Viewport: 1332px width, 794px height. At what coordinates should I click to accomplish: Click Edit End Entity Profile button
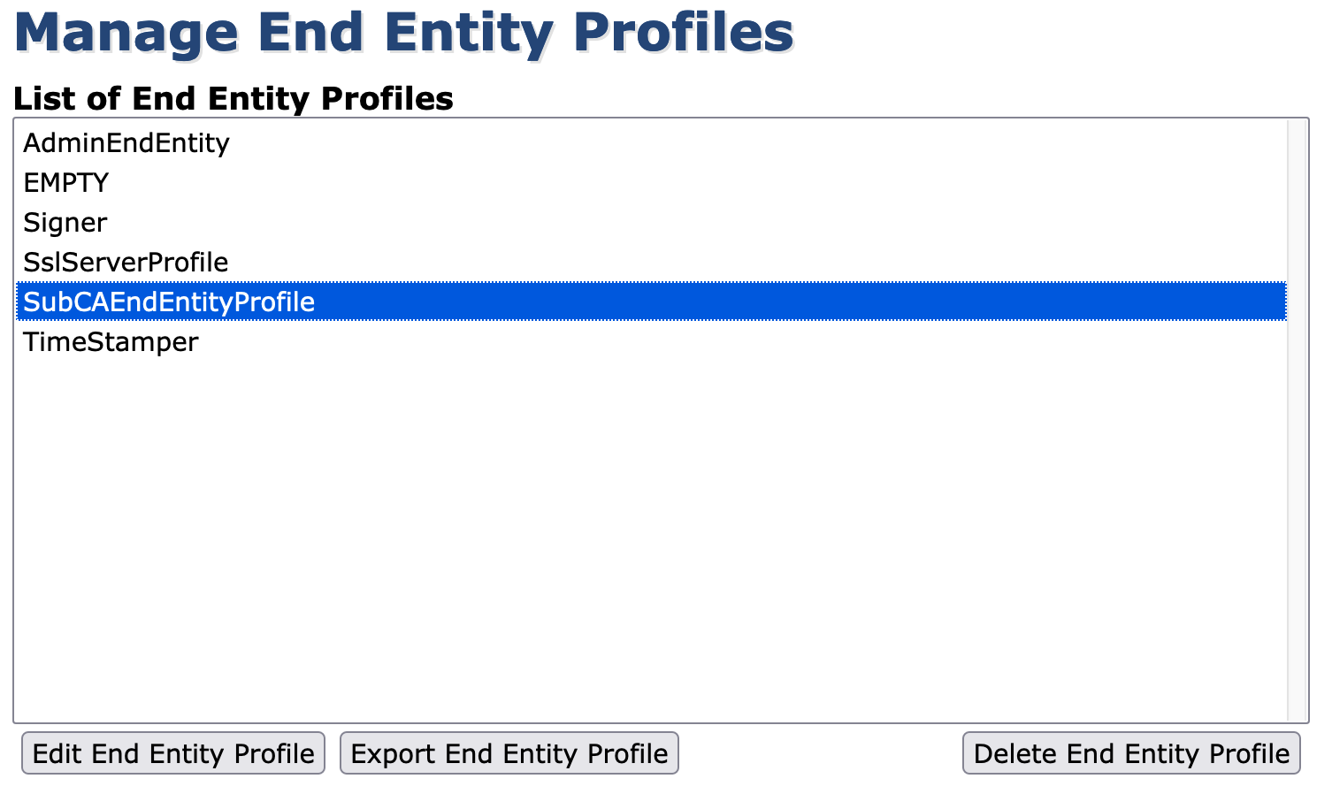pyautogui.click(x=173, y=753)
